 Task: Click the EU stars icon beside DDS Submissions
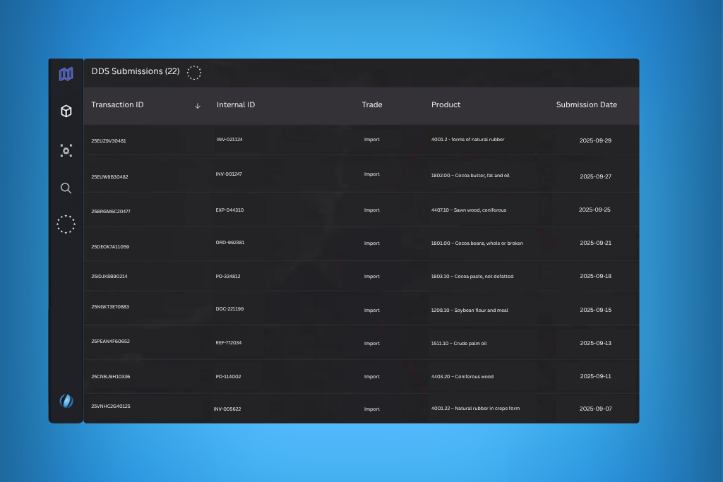tap(194, 72)
